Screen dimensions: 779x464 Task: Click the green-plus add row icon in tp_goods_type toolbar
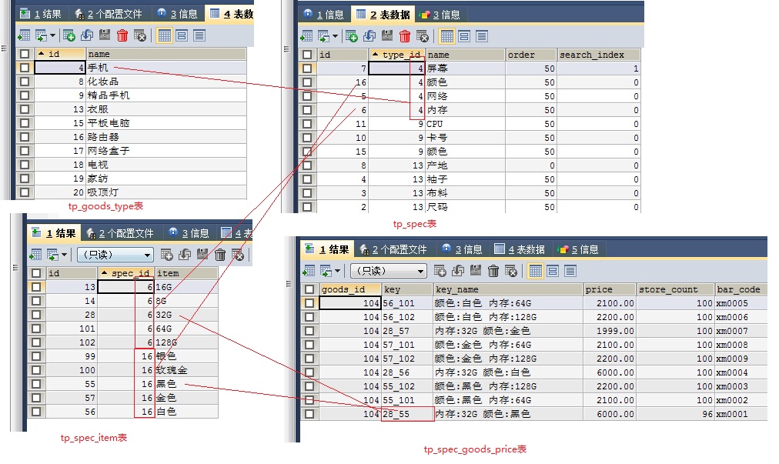click(69, 35)
